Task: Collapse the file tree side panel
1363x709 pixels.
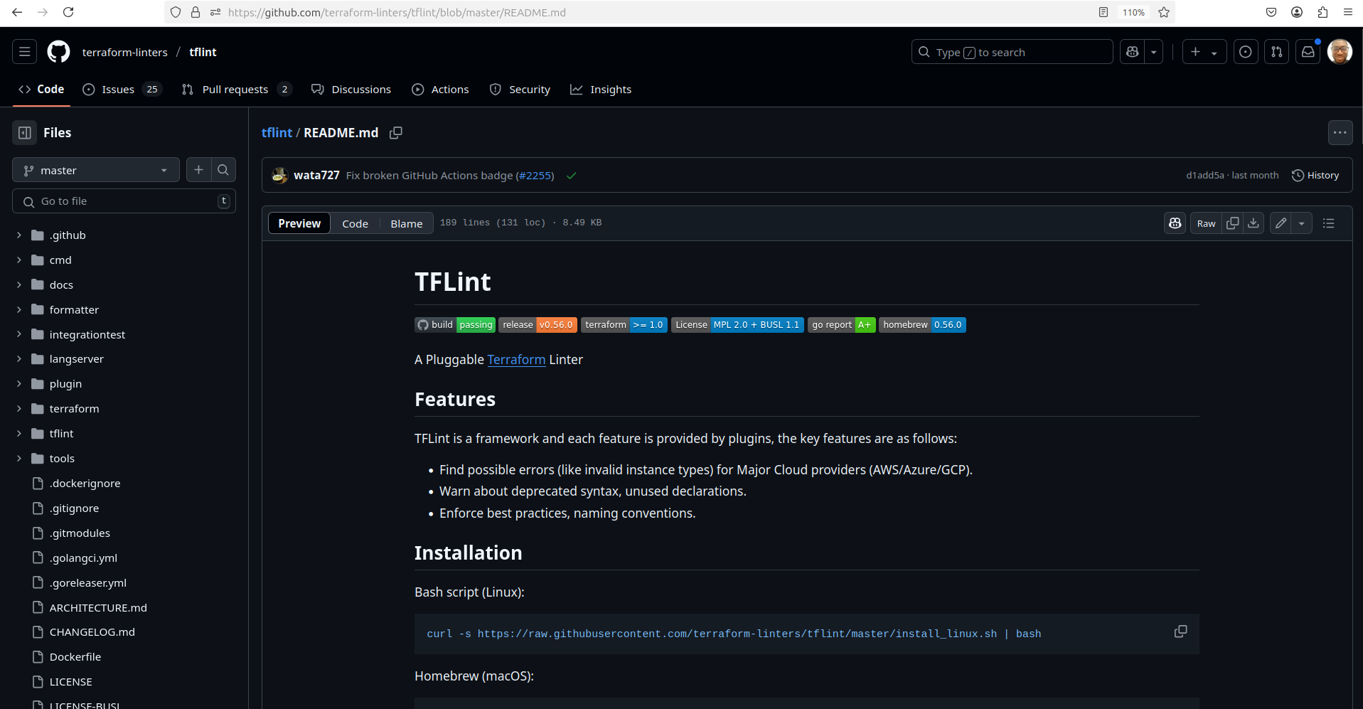Action: click(x=25, y=133)
